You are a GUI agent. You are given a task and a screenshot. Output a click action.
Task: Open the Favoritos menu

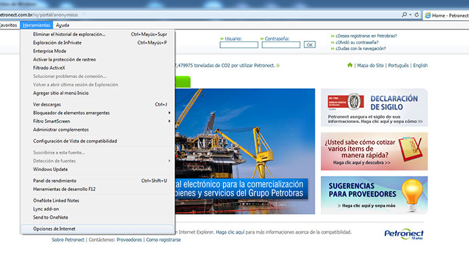[8, 25]
